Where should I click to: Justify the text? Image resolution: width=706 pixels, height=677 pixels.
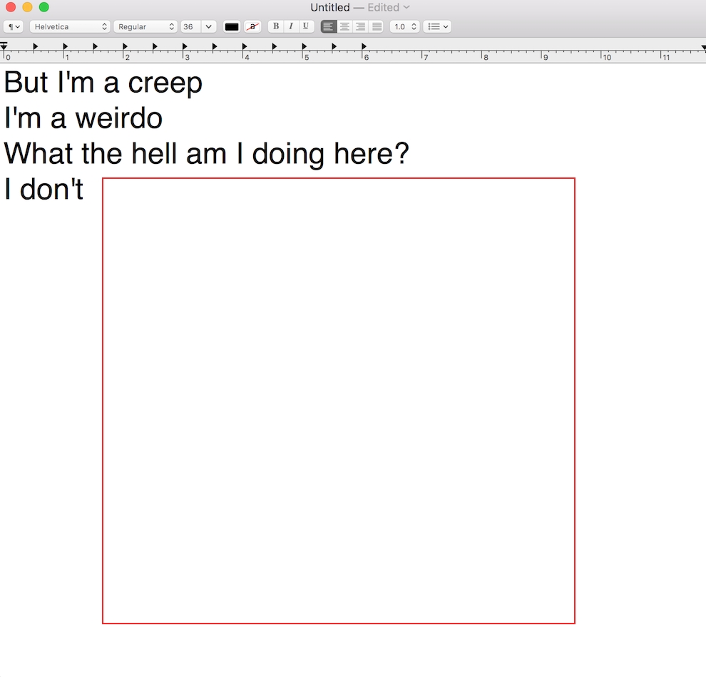[377, 26]
